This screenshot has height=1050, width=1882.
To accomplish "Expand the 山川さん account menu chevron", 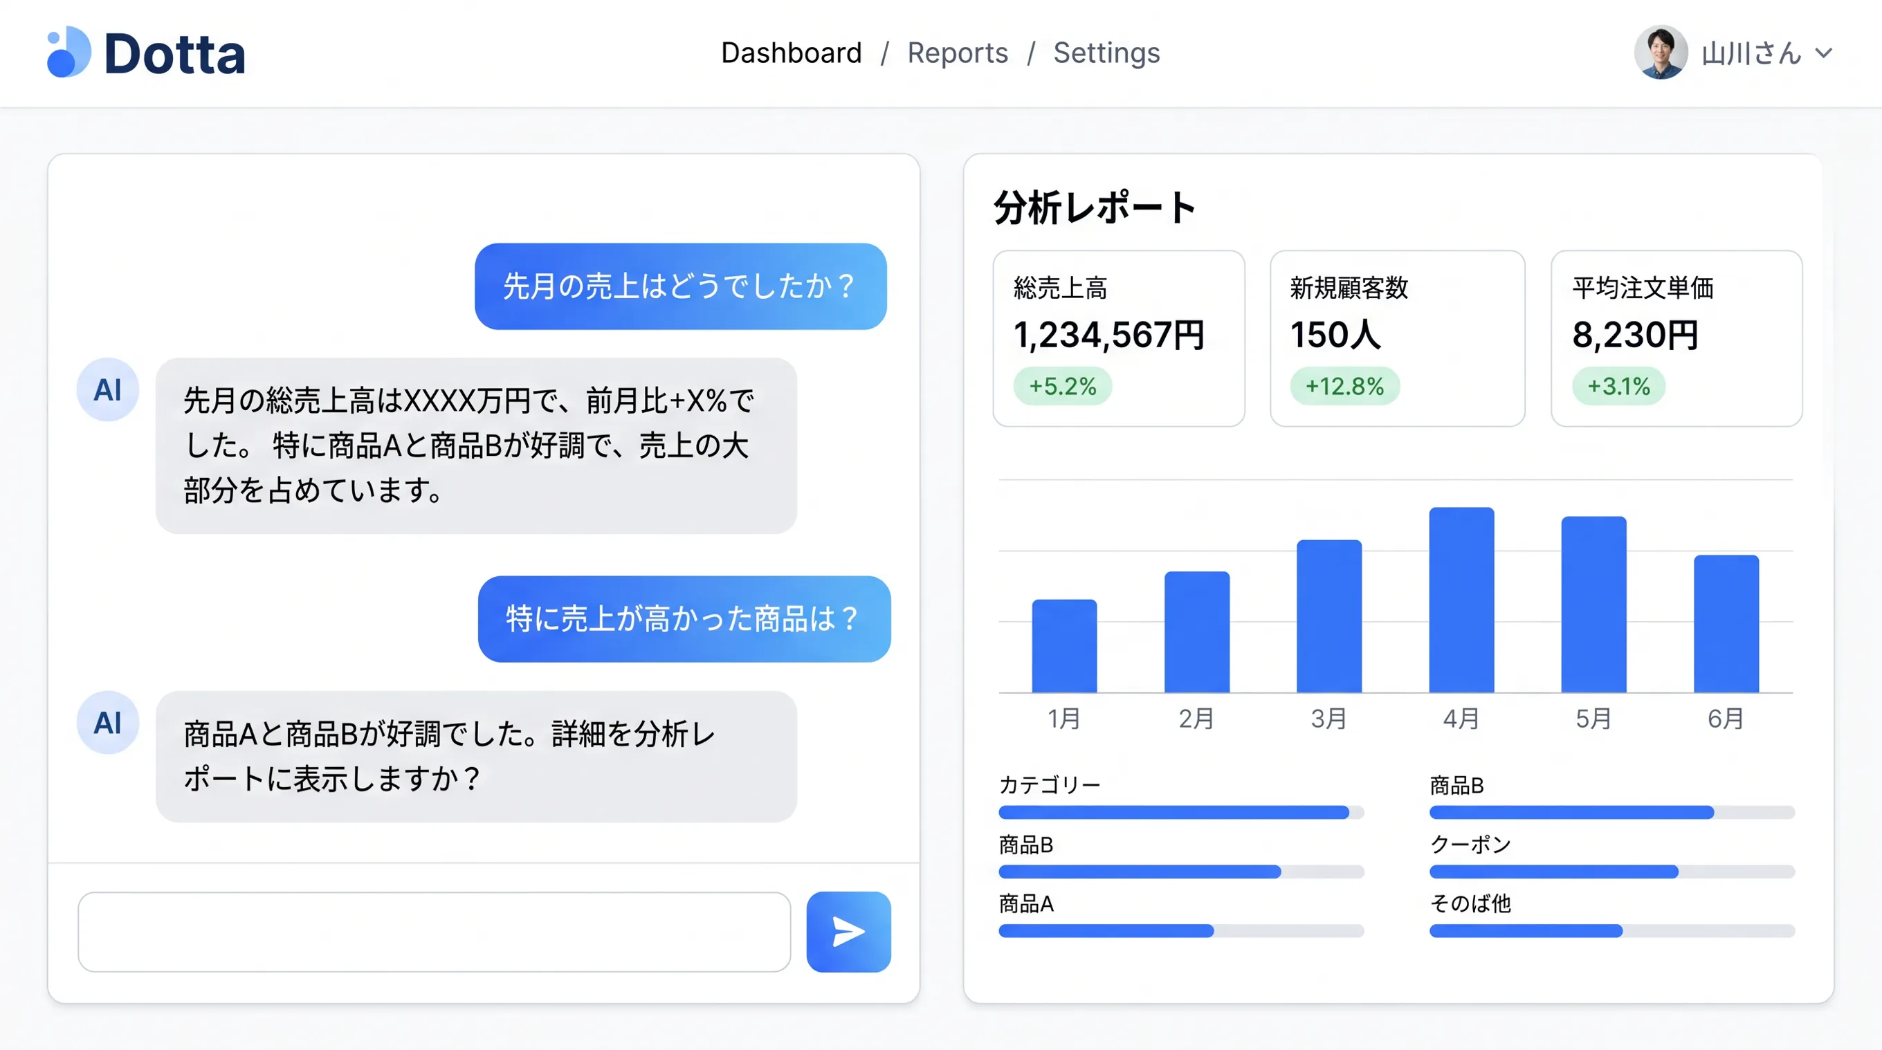I will point(1824,53).
